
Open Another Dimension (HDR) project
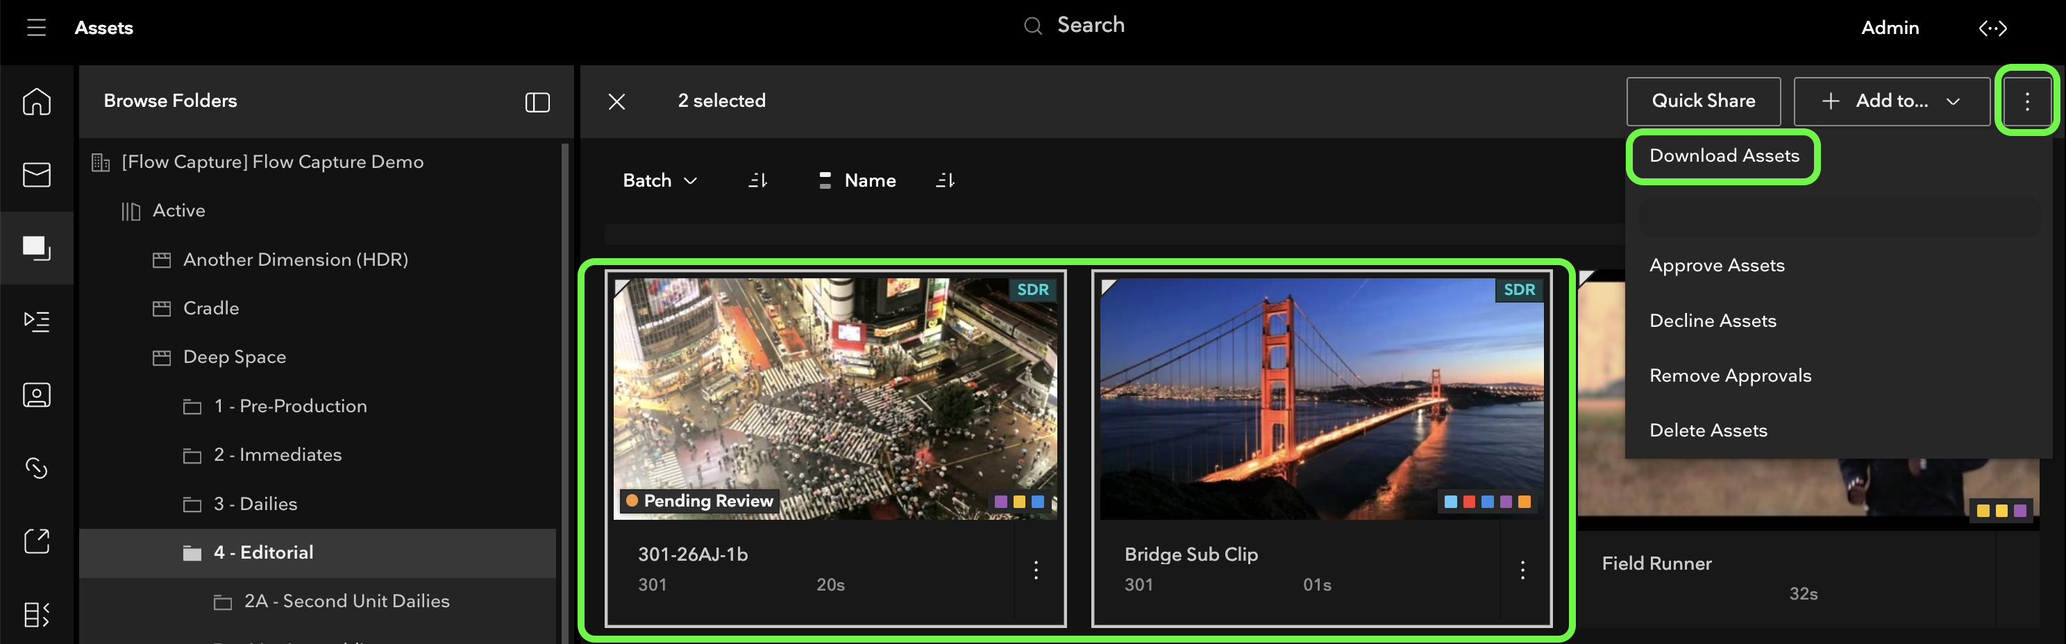pyautogui.click(x=296, y=260)
